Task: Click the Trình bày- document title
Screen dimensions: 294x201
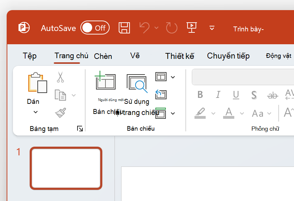Action: 249,29
